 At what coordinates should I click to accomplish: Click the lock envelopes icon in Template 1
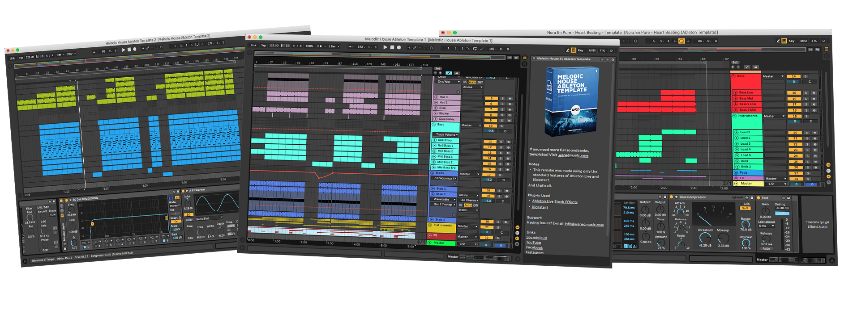coord(456,73)
